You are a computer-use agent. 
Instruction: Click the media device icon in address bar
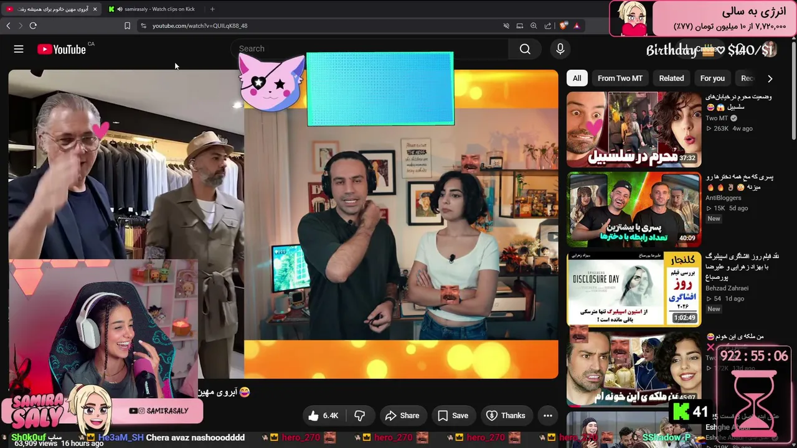pyautogui.click(x=520, y=26)
